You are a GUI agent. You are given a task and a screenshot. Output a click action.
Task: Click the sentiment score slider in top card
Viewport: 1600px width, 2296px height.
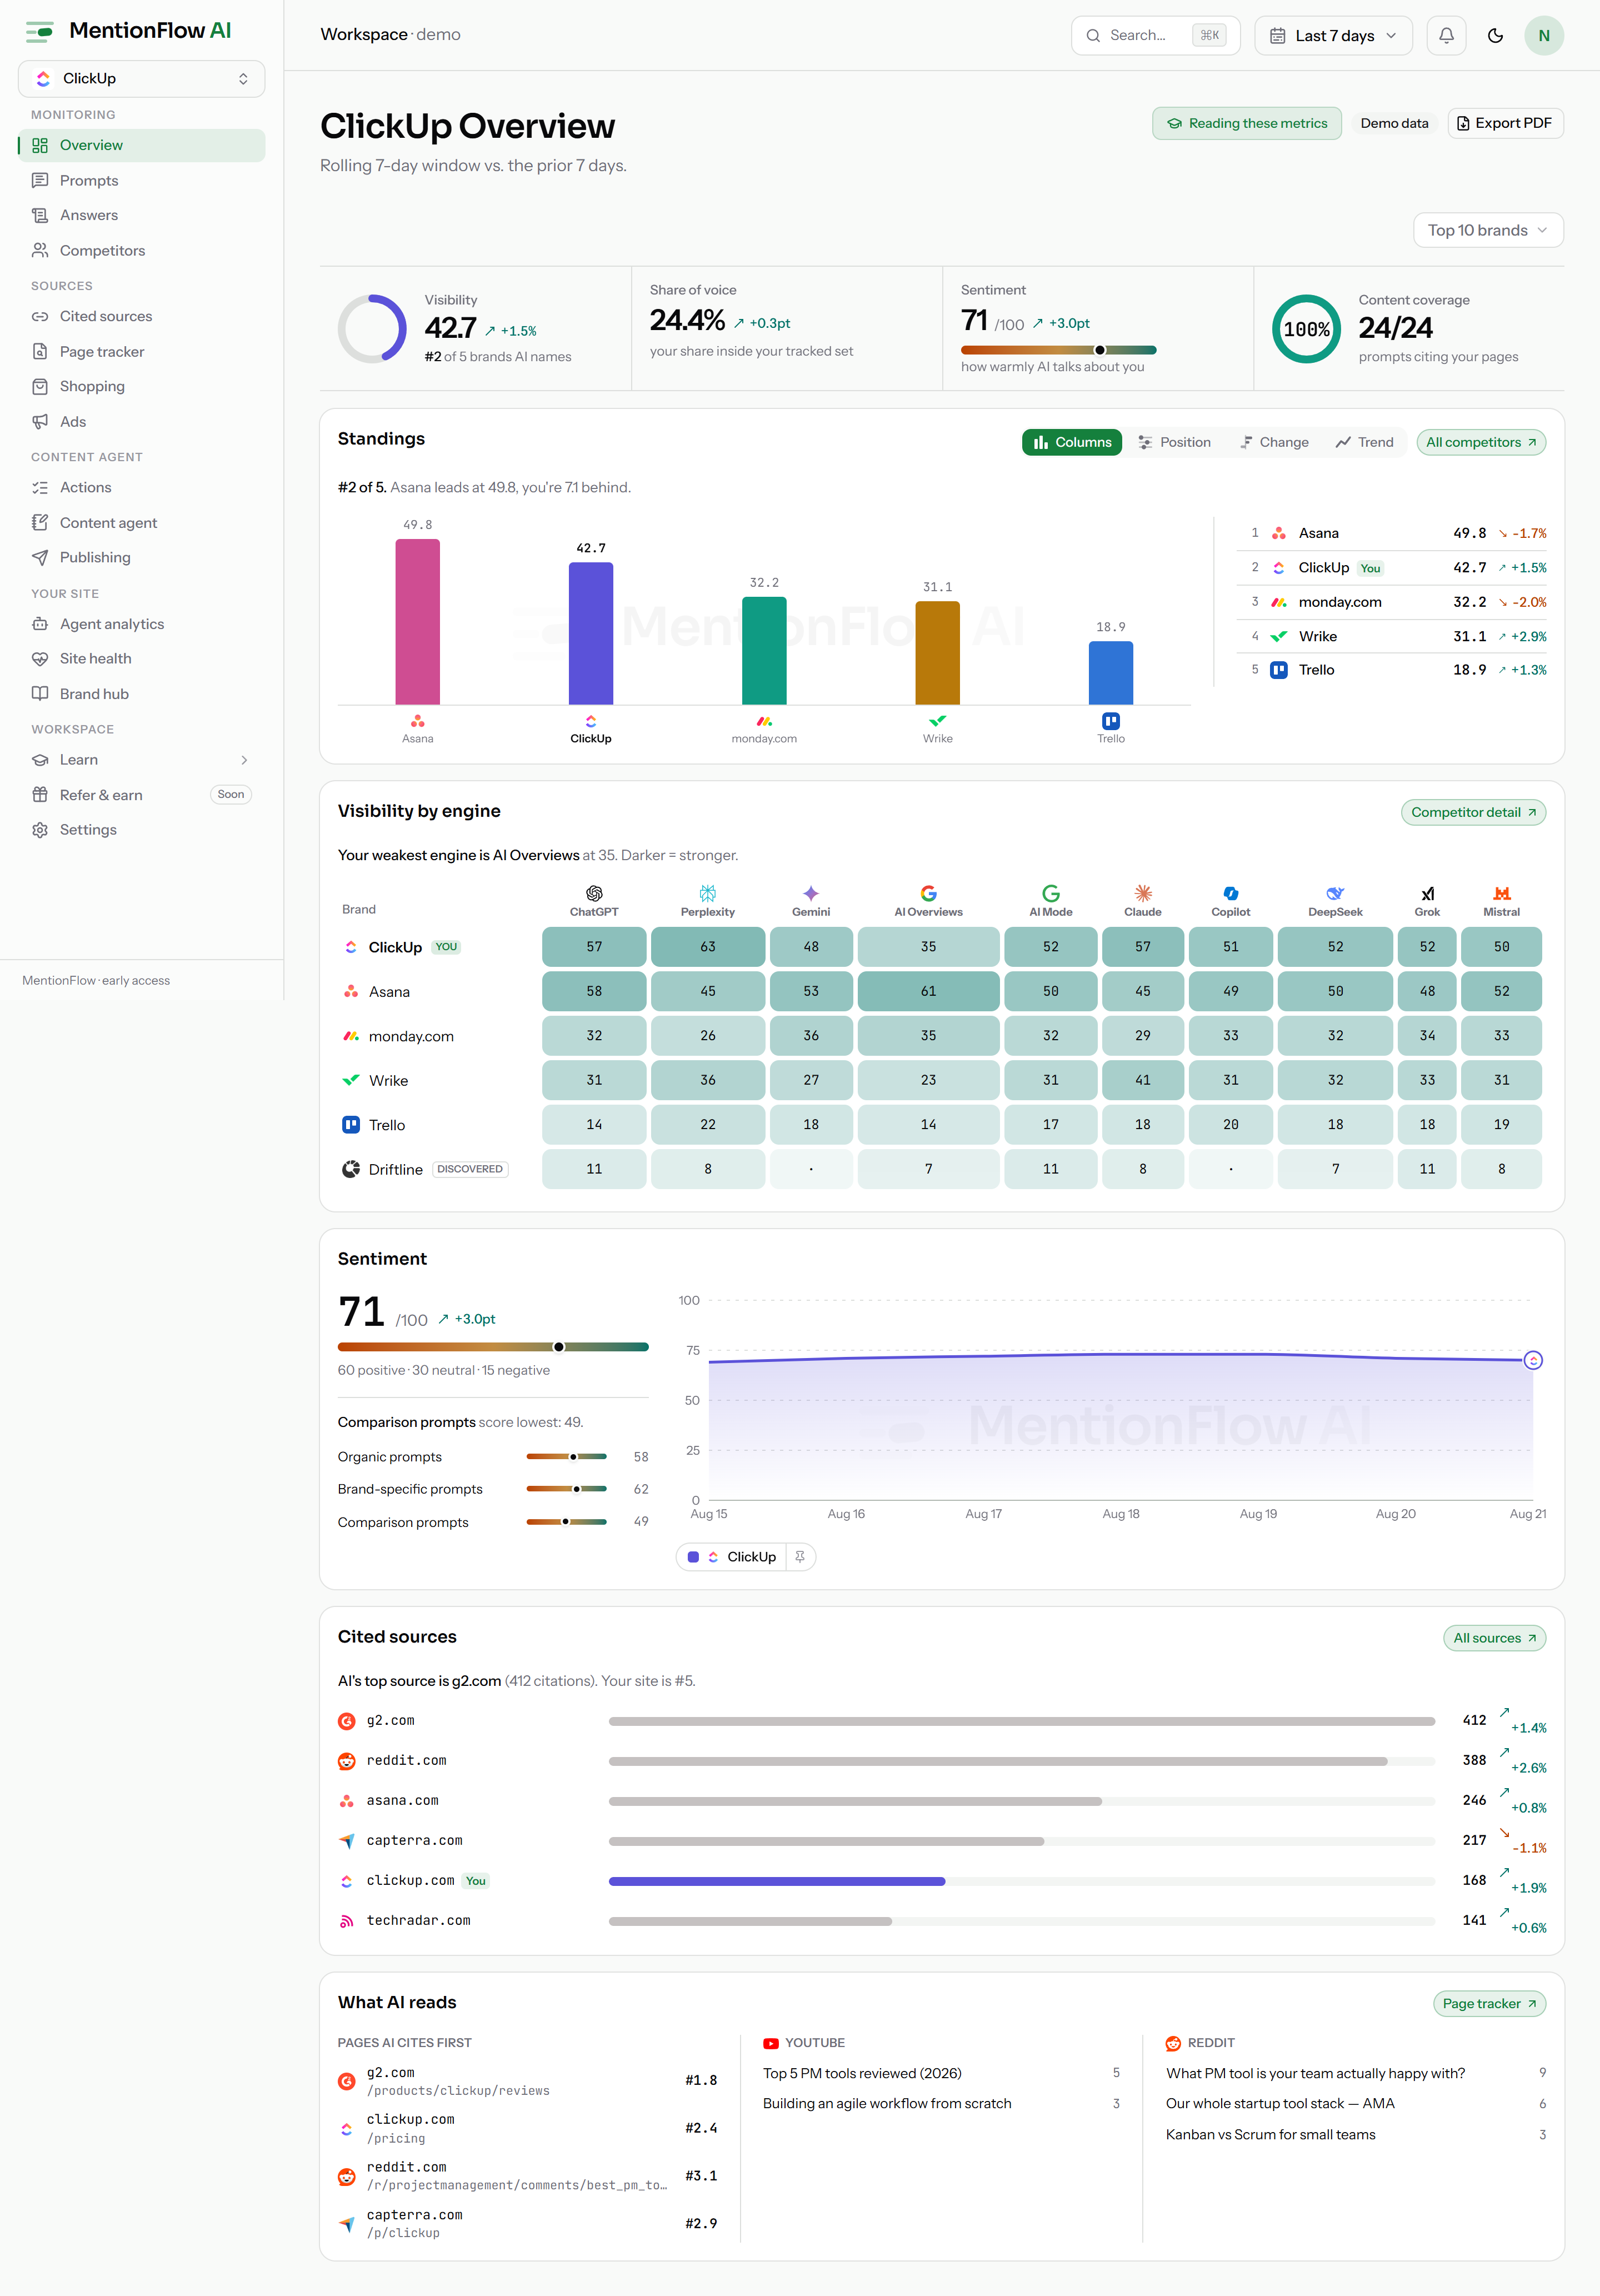(1058, 350)
